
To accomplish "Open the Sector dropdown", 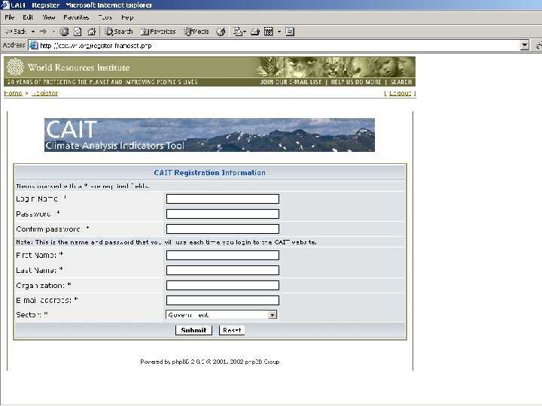I will [x=221, y=315].
